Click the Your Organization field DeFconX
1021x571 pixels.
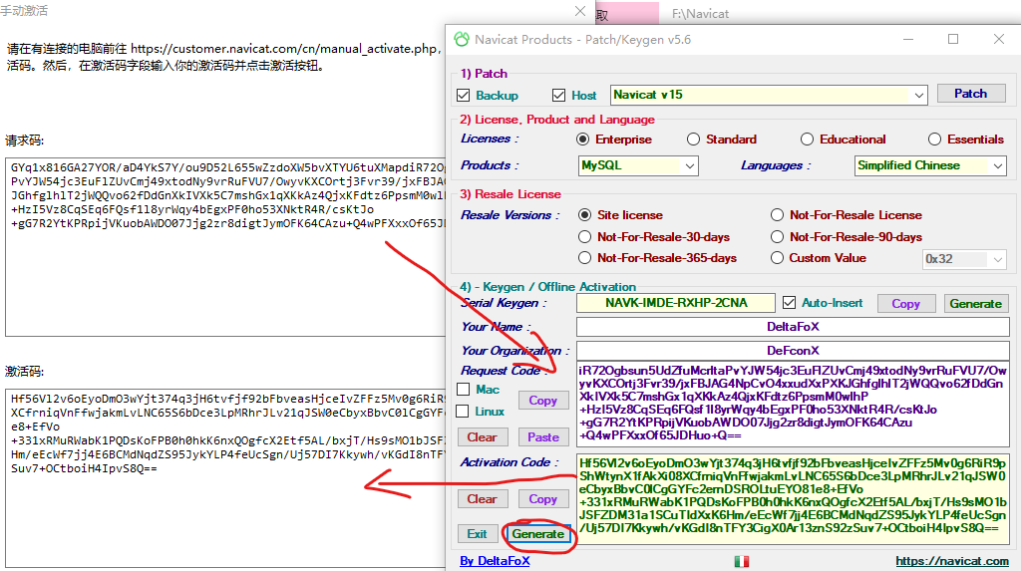[x=793, y=351]
